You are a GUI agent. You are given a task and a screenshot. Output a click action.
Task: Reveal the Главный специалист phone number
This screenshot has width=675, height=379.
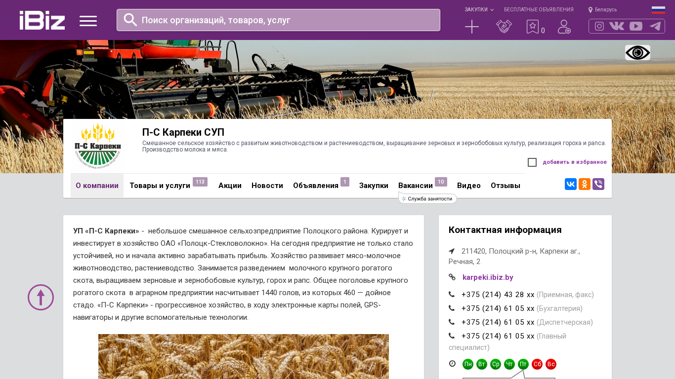coord(498,336)
